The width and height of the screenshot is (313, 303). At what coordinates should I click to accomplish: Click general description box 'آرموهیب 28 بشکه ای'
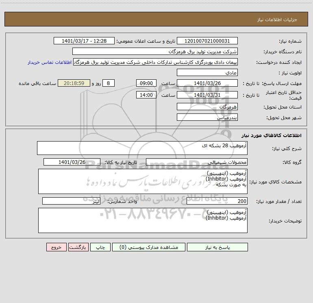tap(142, 148)
